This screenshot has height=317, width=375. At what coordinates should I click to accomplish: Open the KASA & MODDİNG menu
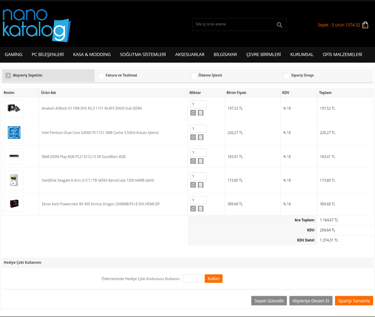pyautogui.click(x=92, y=55)
